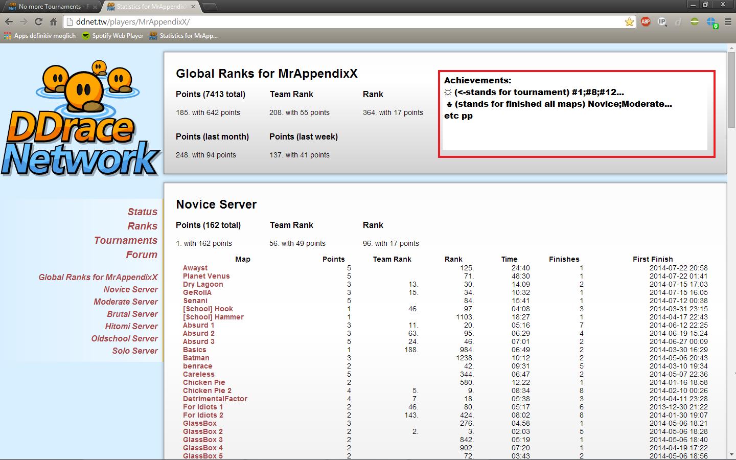Reload the current page
This screenshot has height=460, width=736.
38,22
